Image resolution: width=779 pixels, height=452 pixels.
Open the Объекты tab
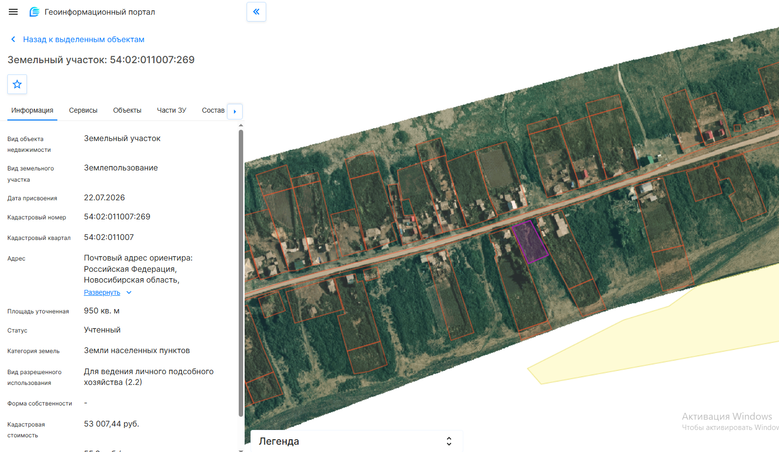point(127,111)
